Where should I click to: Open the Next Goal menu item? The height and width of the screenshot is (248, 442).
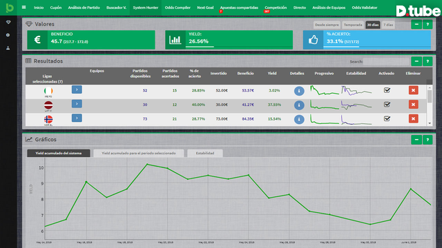205,8
